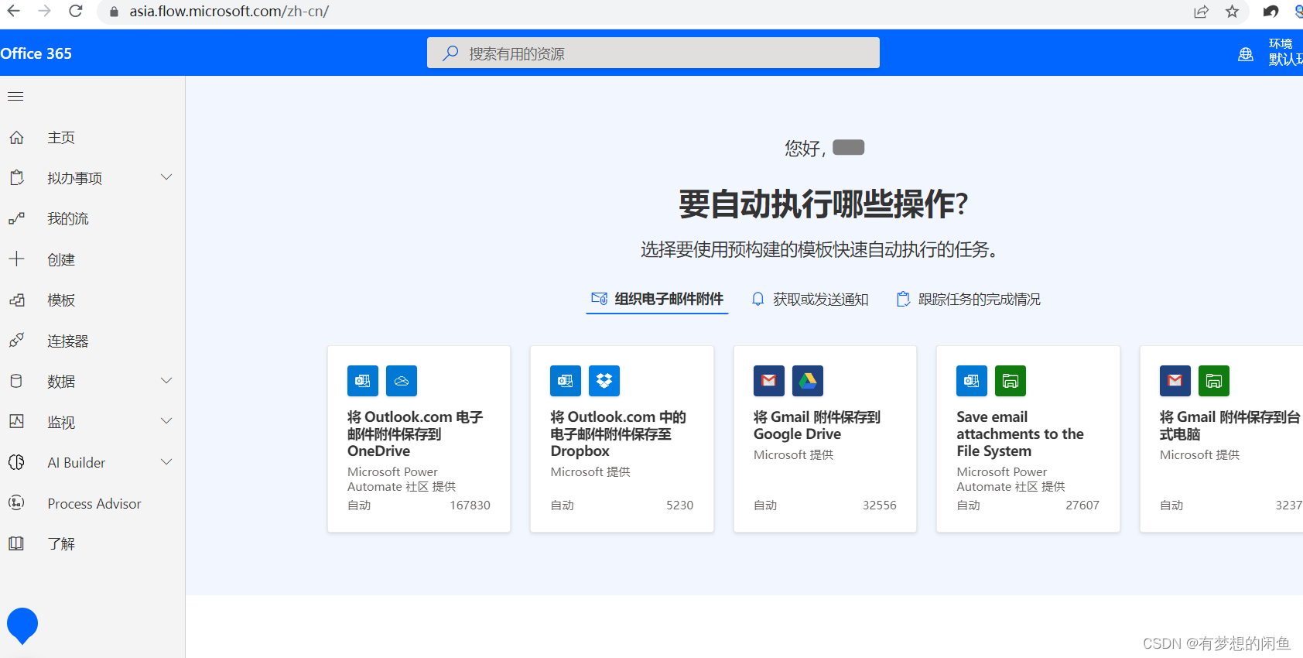This screenshot has width=1303, height=658.
Task: Click the home icon in sidebar
Action: pyautogui.click(x=16, y=138)
